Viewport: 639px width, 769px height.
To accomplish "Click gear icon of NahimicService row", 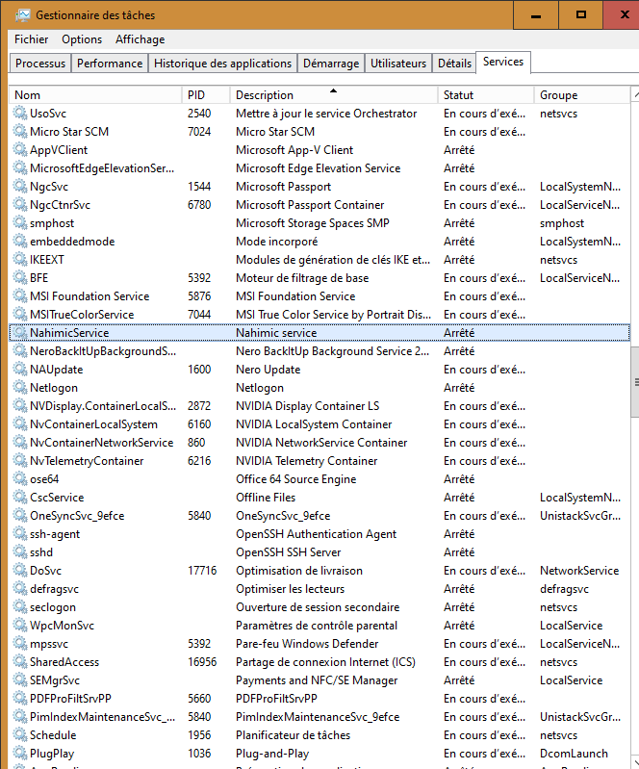I will pos(20,332).
